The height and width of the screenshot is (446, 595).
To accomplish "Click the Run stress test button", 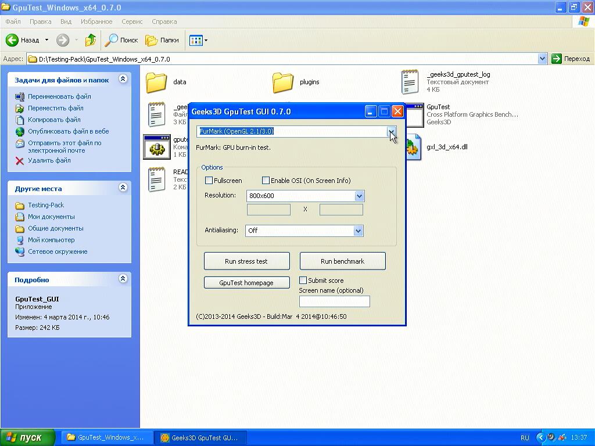I will pos(246,261).
